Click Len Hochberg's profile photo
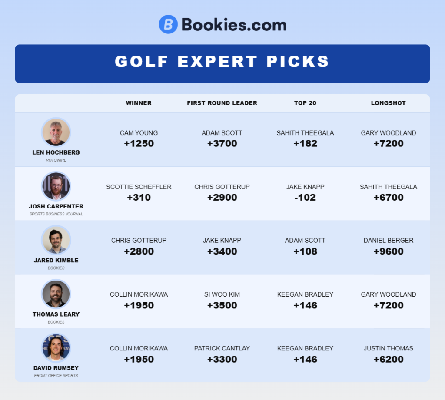Image resolution: width=445 pixels, height=400 pixels. point(56,132)
